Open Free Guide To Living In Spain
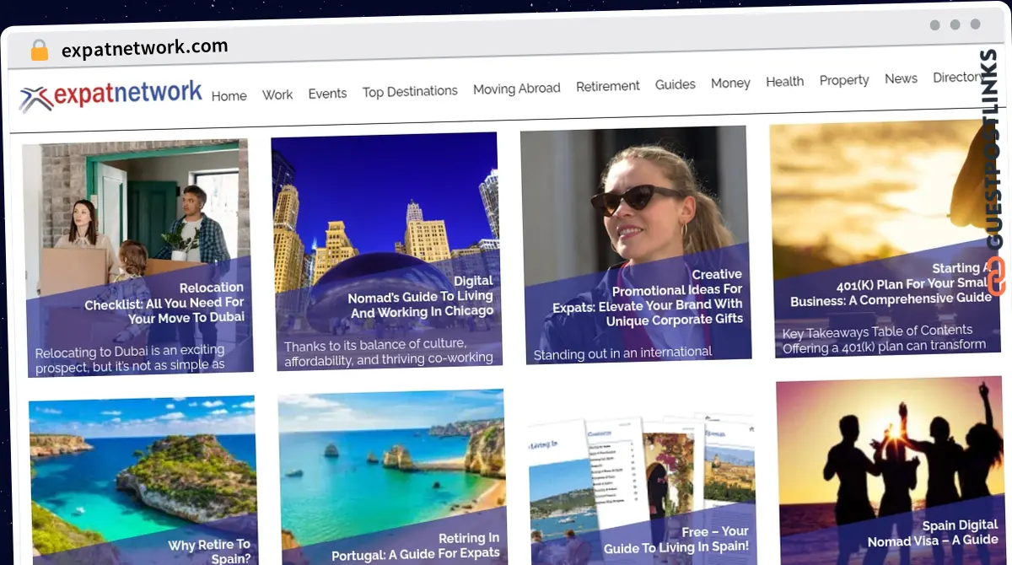The height and width of the screenshot is (565, 1012). (x=676, y=540)
